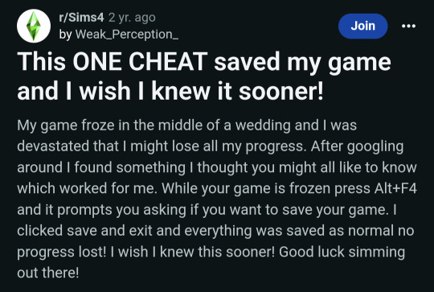Click the line starting around I found
434x292 pixels.
(x=217, y=167)
